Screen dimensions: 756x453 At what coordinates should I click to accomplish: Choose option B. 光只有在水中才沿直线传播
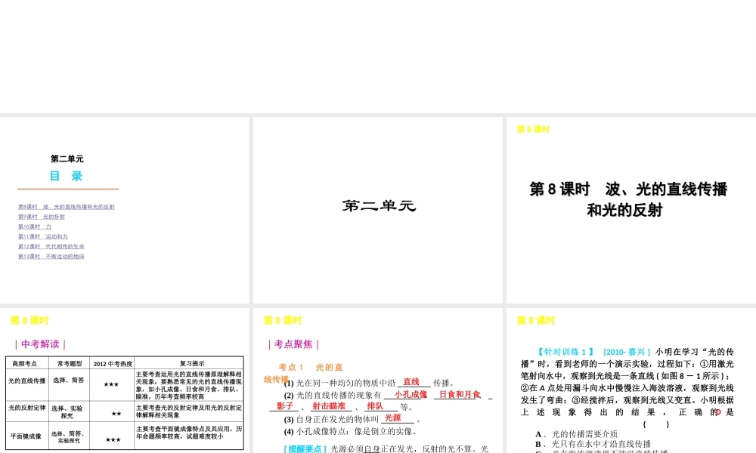(x=593, y=444)
